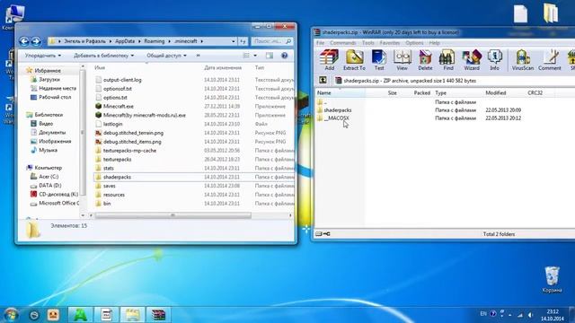Viewport: 575px width, 323px height.
Task: Click the View icon in WinRAR toolbar
Action: (x=402, y=60)
